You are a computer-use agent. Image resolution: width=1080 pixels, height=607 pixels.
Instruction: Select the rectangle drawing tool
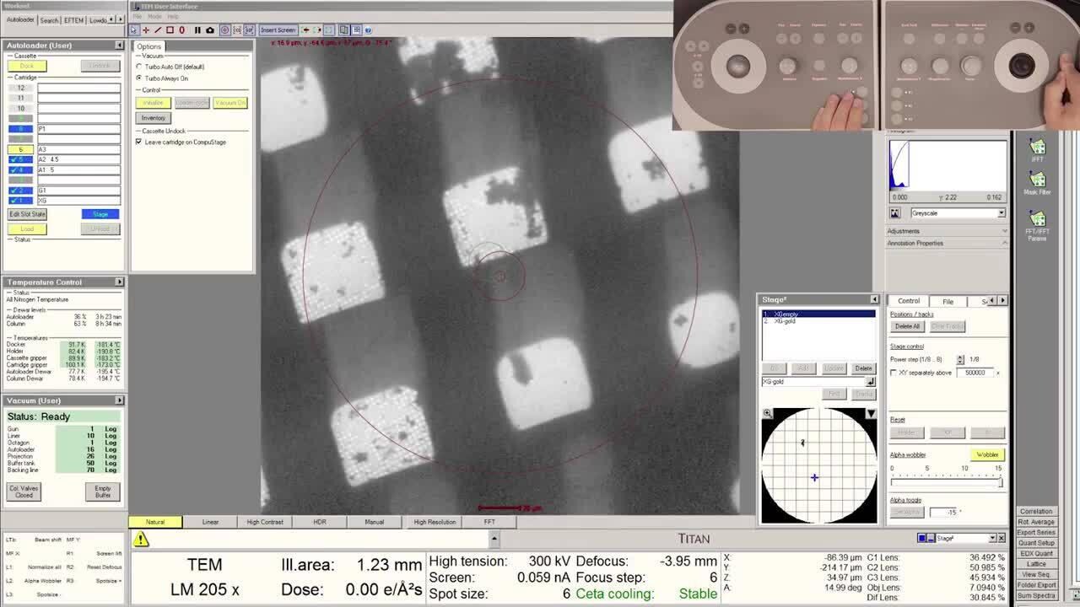coord(170,30)
